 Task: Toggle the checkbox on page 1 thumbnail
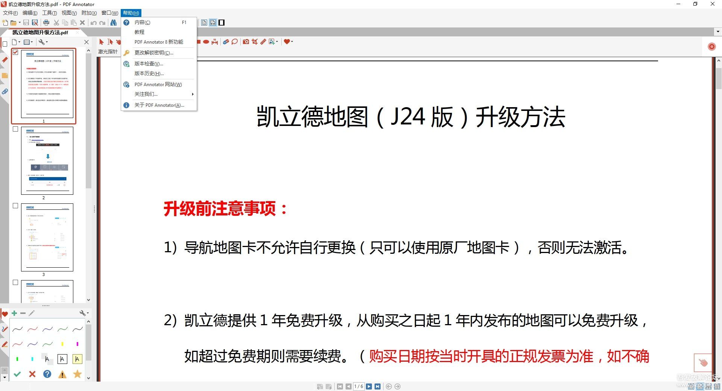[15, 53]
